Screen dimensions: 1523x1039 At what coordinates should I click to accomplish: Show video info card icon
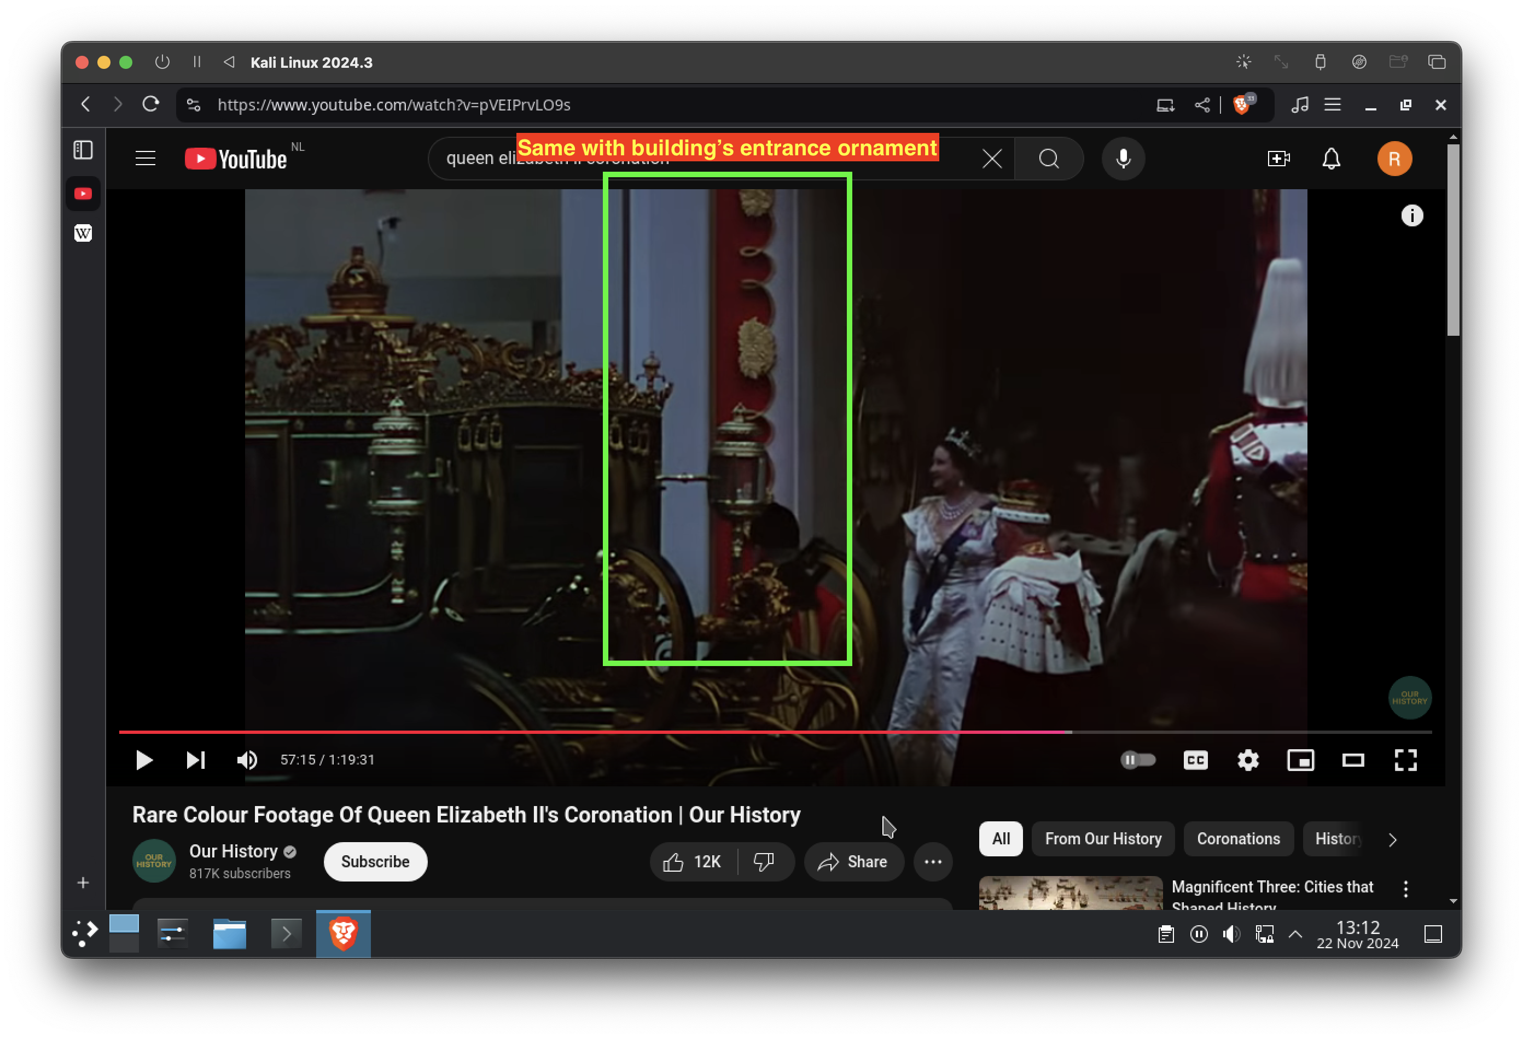1412,215
